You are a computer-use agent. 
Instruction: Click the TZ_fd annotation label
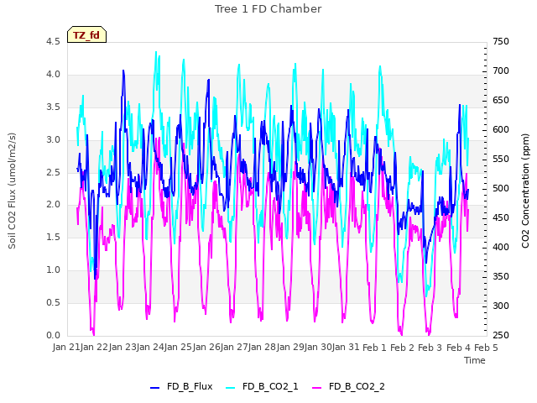[86, 35]
